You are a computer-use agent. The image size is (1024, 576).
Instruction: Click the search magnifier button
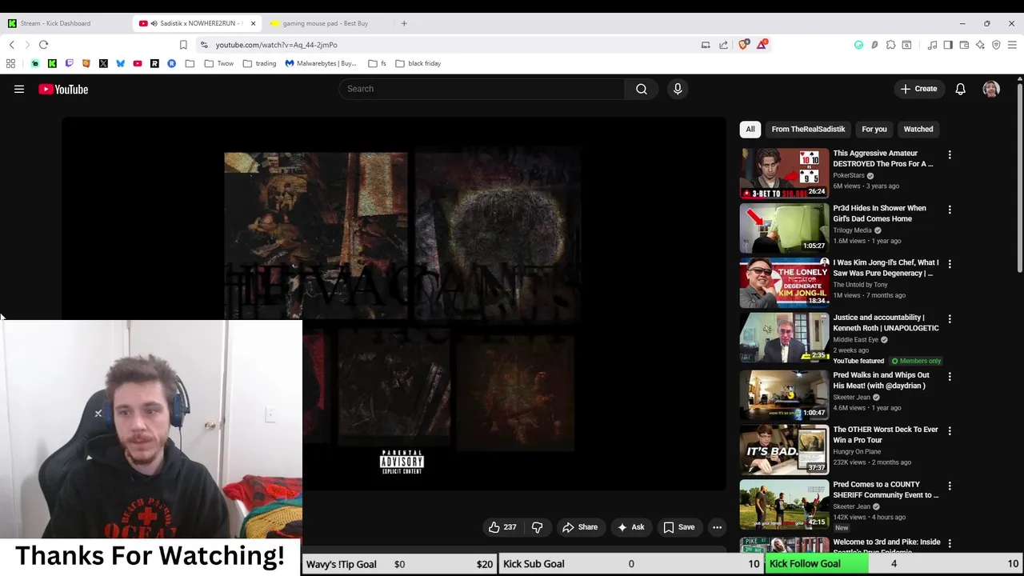(x=641, y=89)
